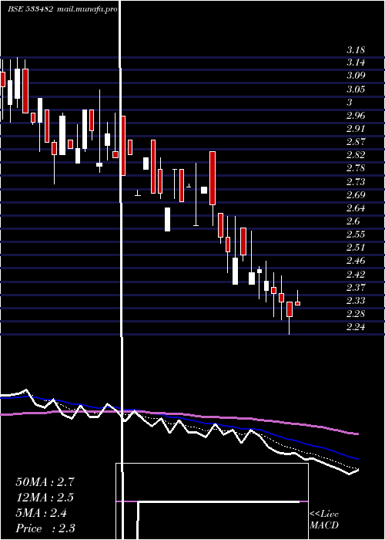Click the BSE 533482 ticker title
Screen dimensions: 385x540
coord(31,9)
